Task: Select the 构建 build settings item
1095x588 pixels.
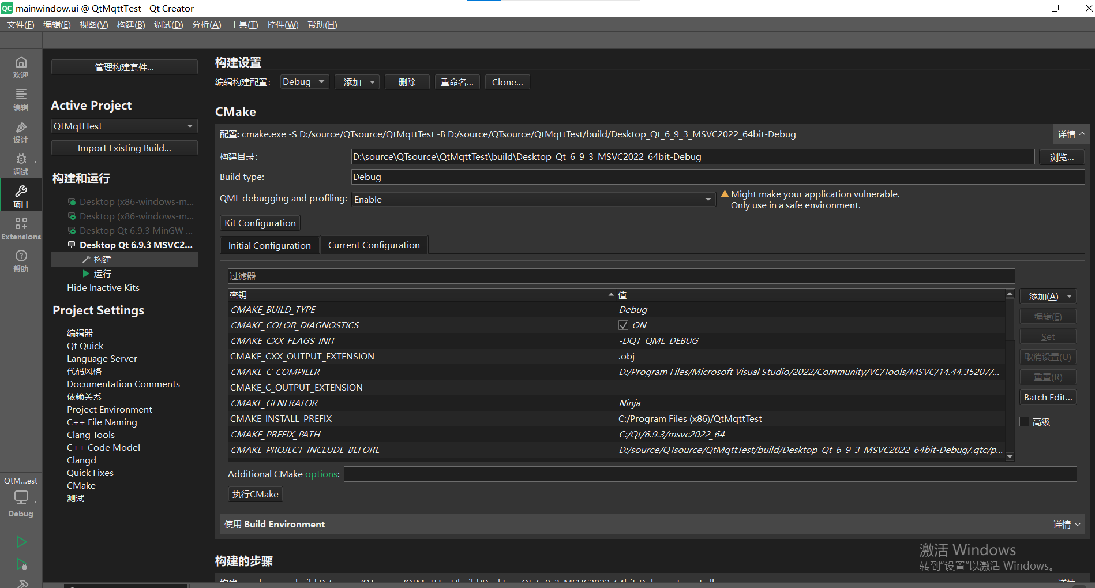Action: (102, 260)
